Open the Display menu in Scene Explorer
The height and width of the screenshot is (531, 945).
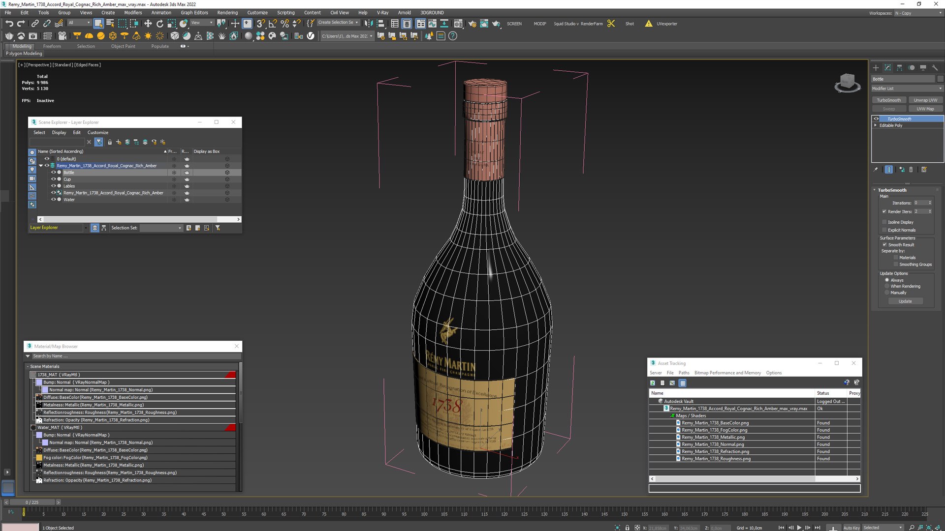tap(59, 133)
